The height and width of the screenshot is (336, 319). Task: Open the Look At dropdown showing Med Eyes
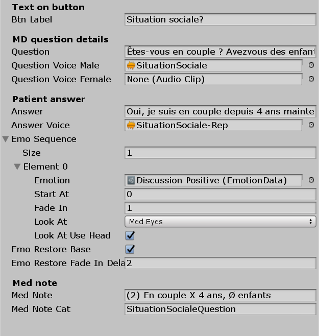tap(220, 222)
